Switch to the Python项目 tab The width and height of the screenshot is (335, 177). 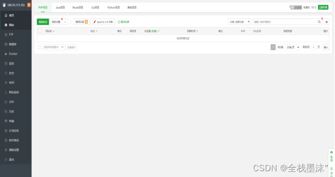click(113, 7)
